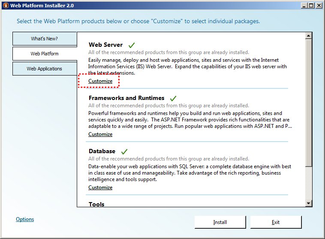Image resolution: width=325 pixels, height=239 pixels.
Task: Click the scrollbar track below the thumb
Action: click(309, 183)
